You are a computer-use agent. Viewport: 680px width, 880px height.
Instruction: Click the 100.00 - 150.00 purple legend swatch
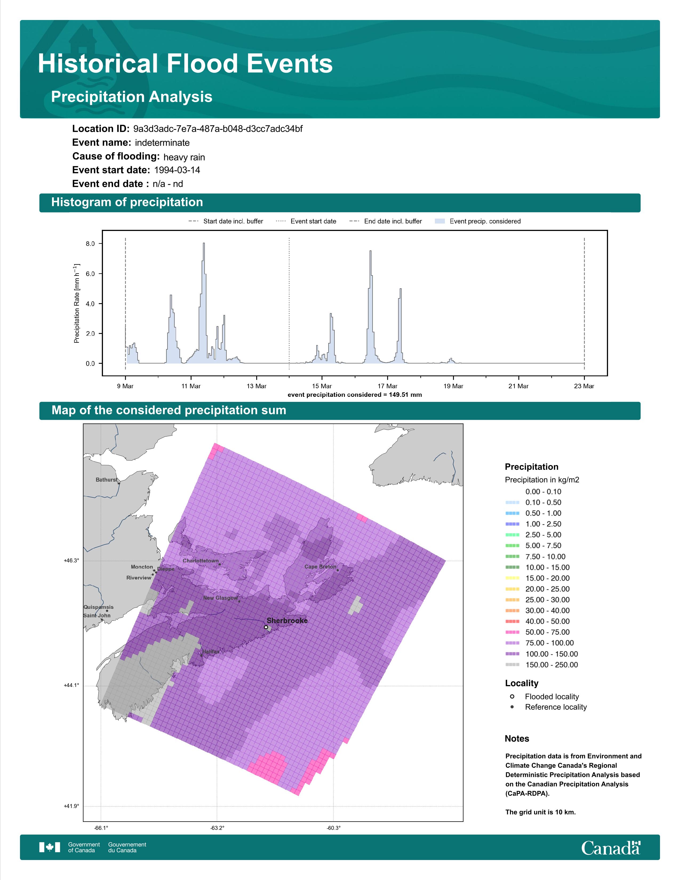(513, 654)
